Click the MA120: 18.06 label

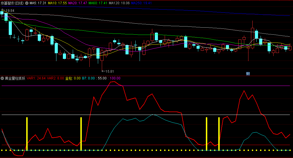[x=119, y=3]
